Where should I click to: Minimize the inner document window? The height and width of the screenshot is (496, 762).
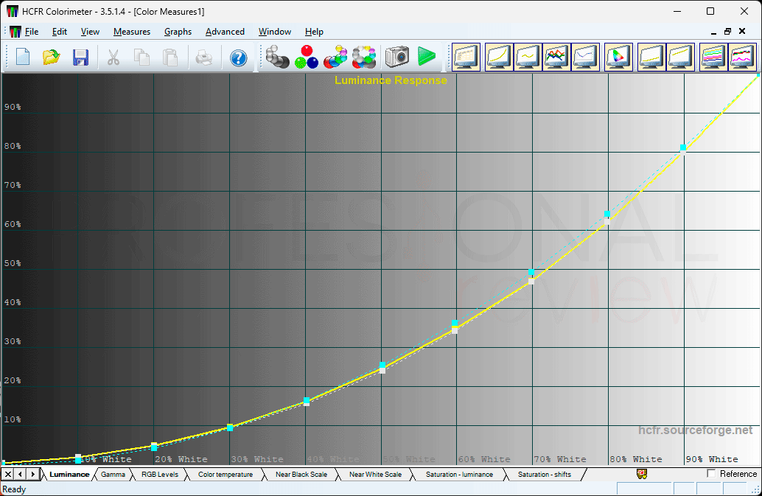click(x=713, y=32)
